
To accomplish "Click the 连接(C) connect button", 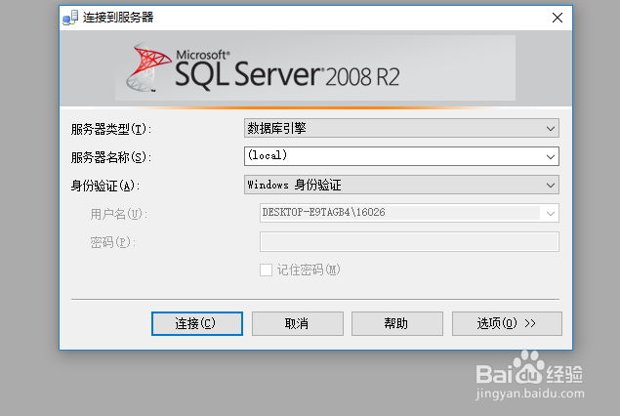I will (197, 323).
